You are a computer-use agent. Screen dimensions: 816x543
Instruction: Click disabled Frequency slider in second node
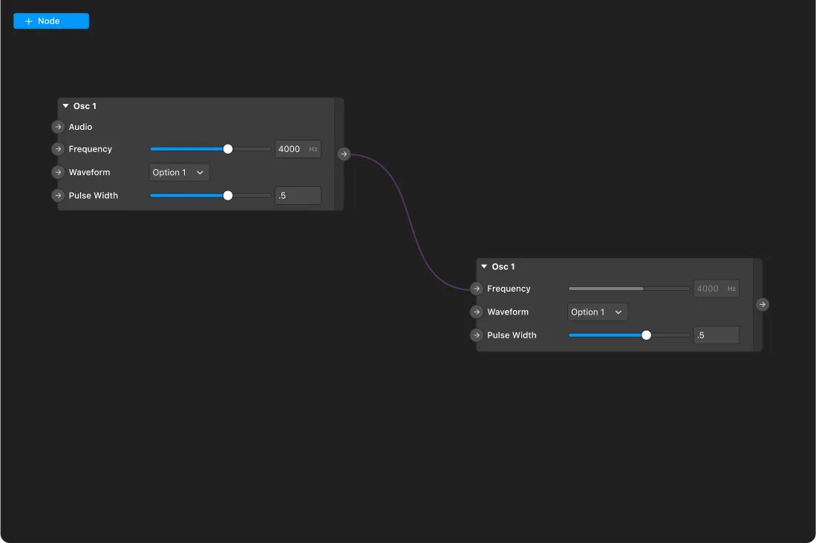629,289
